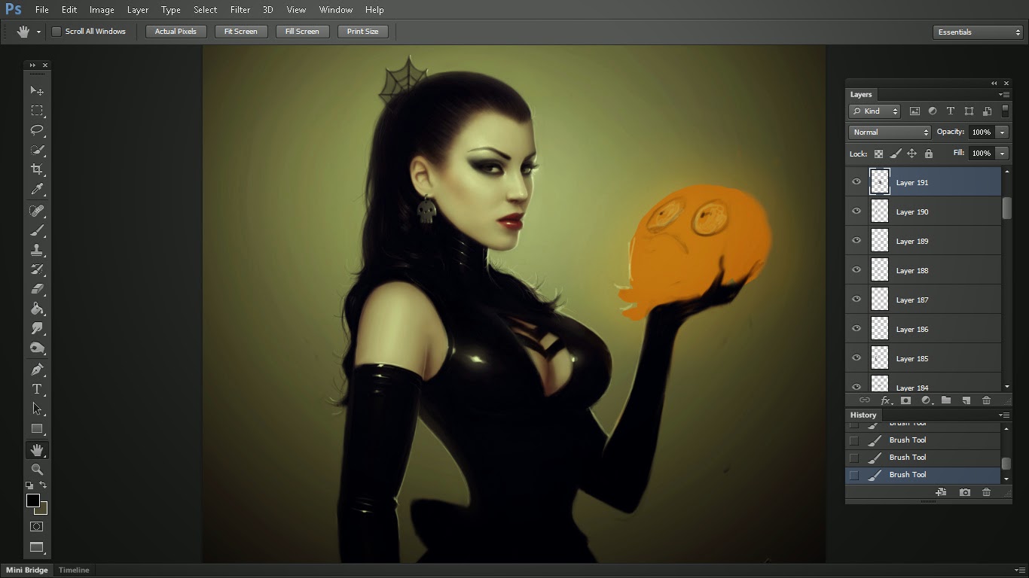The height and width of the screenshot is (578, 1029).
Task: Enable Scroll All Windows checkbox
Action: tap(56, 32)
